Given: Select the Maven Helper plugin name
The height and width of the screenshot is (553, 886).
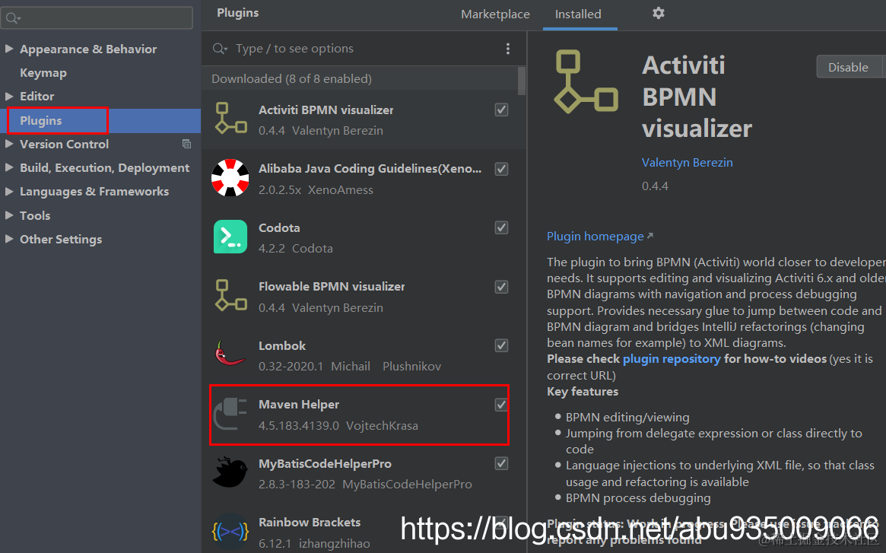Looking at the screenshot, I should pyautogui.click(x=299, y=404).
